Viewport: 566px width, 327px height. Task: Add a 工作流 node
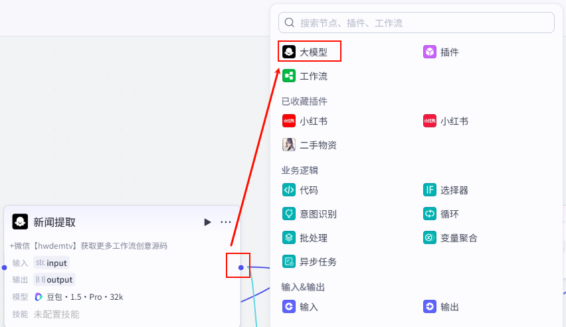314,76
